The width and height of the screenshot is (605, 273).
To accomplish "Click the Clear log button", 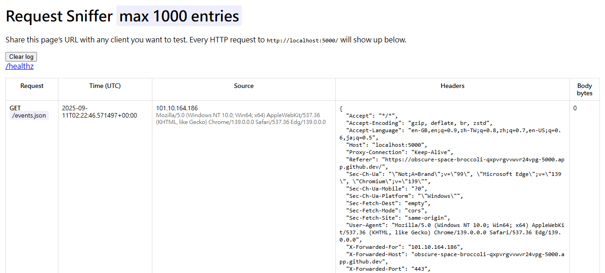I will pyautogui.click(x=21, y=57).
